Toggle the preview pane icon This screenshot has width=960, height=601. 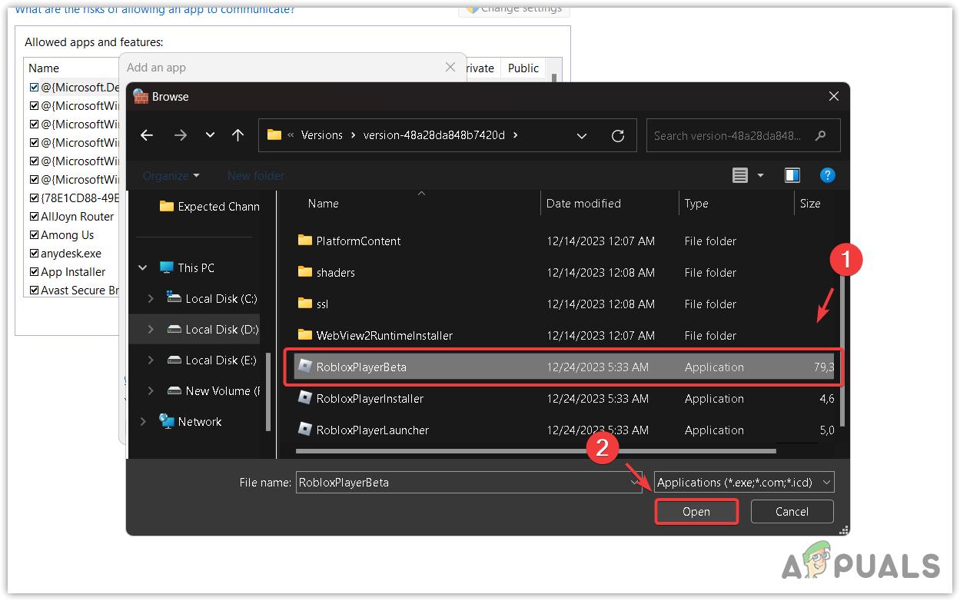point(792,176)
